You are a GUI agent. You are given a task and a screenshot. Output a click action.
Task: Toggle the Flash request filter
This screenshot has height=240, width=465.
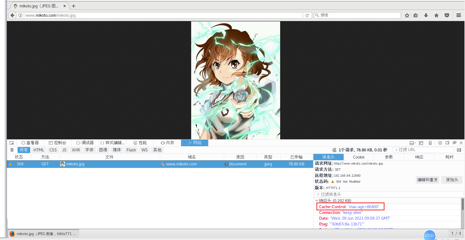click(131, 150)
